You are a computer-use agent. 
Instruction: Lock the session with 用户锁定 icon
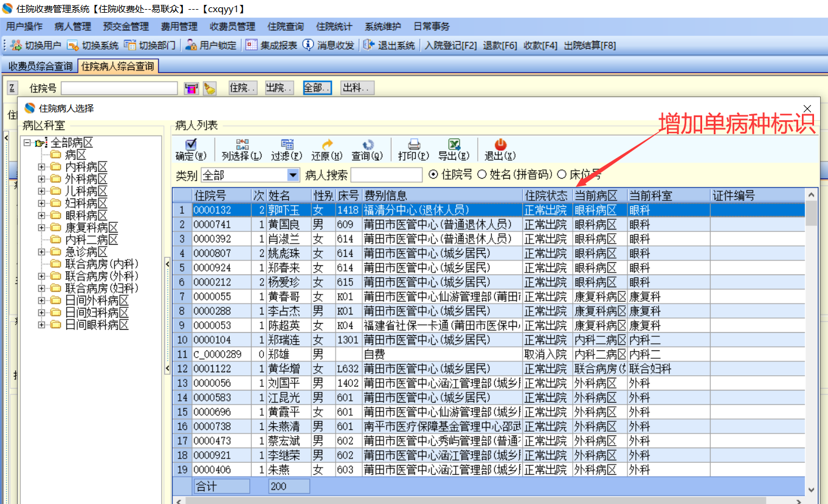pyautogui.click(x=191, y=45)
